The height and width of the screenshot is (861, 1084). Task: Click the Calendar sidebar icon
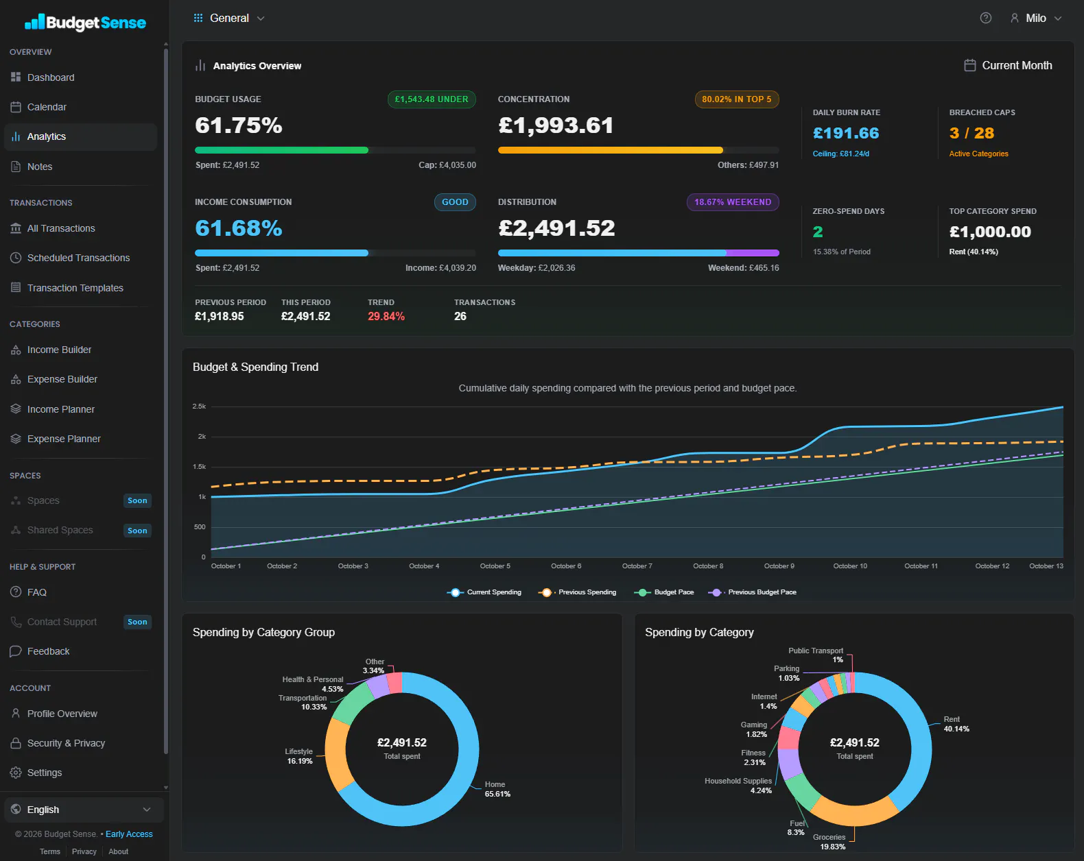pyautogui.click(x=16, y=107)
